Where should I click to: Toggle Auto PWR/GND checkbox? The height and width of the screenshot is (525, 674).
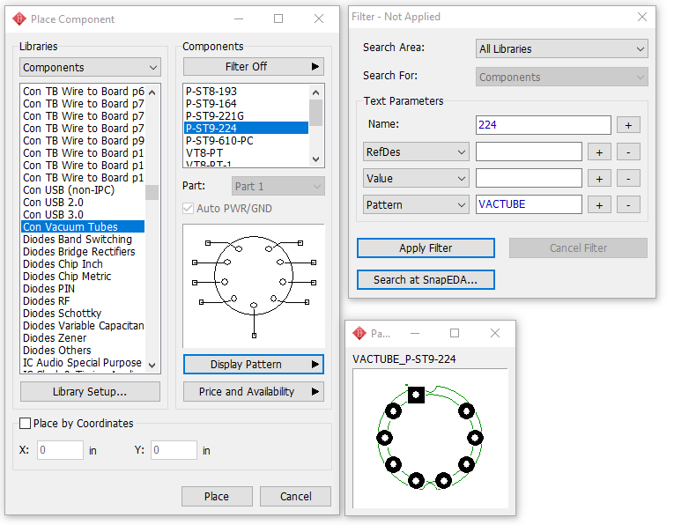click(188, 209)
